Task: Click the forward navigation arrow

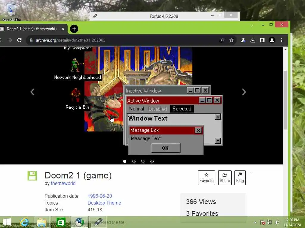Action: (x=10, y=40)
